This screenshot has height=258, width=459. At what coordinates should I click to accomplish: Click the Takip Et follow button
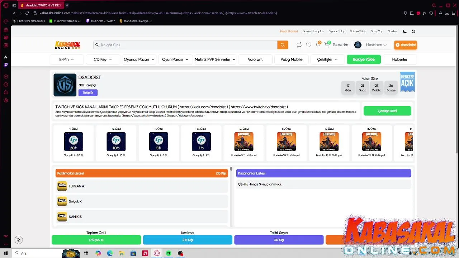point(88,92)
